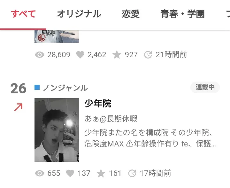Click the clock icon beside 21時間前
Image resolution: width=230 pixels, height=188 pixels.
[x=148, y=55]
